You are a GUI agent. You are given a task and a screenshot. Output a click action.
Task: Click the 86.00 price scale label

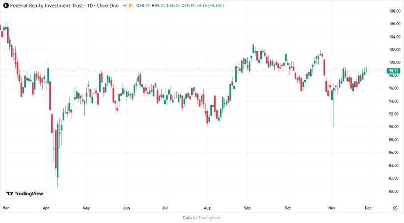click(x=395, y=153)
